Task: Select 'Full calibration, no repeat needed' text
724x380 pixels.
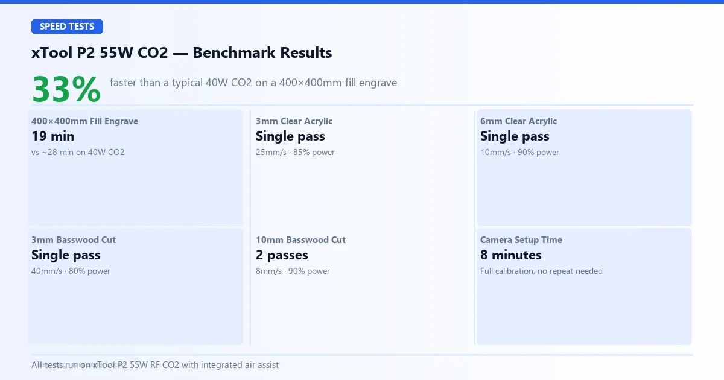Action: 541,271
